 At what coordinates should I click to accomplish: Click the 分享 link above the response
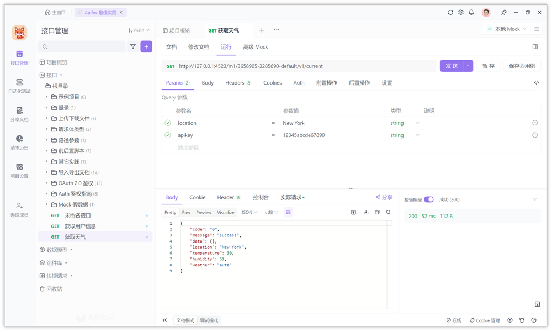(x=384, y=197)
